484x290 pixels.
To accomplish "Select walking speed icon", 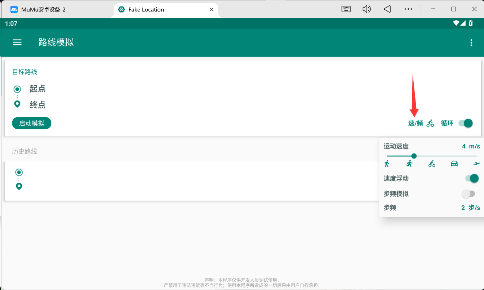I will coord(387,164).
